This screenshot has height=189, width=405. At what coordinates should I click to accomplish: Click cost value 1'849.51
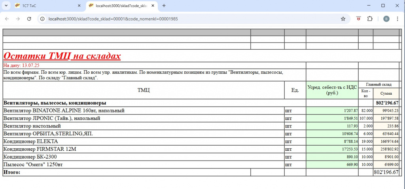[x=351, y=118]
